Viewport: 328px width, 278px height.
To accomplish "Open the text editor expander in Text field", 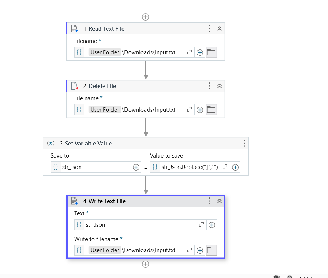I will point(202,224).
